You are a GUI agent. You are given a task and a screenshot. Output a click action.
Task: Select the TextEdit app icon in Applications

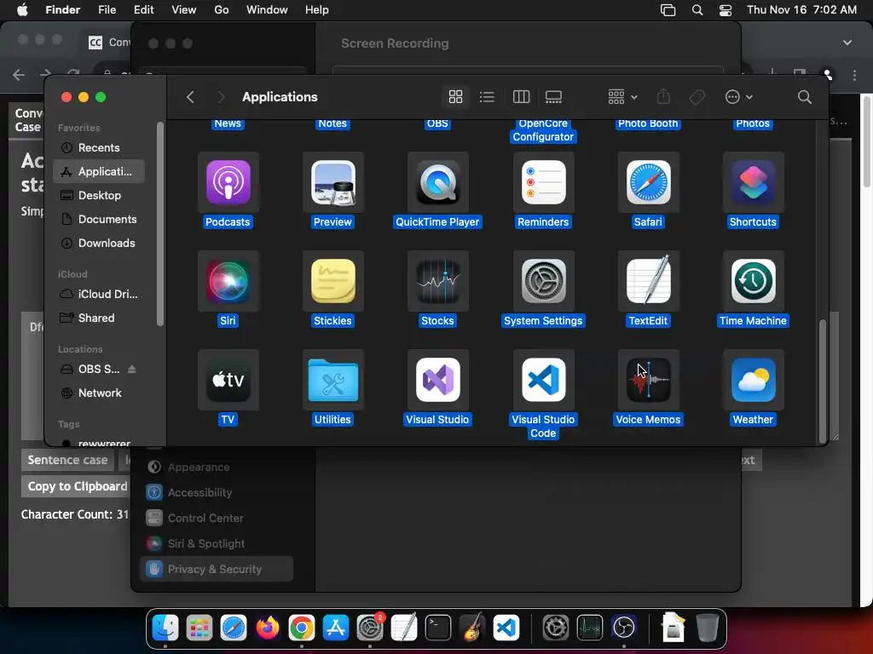(648, 281)
